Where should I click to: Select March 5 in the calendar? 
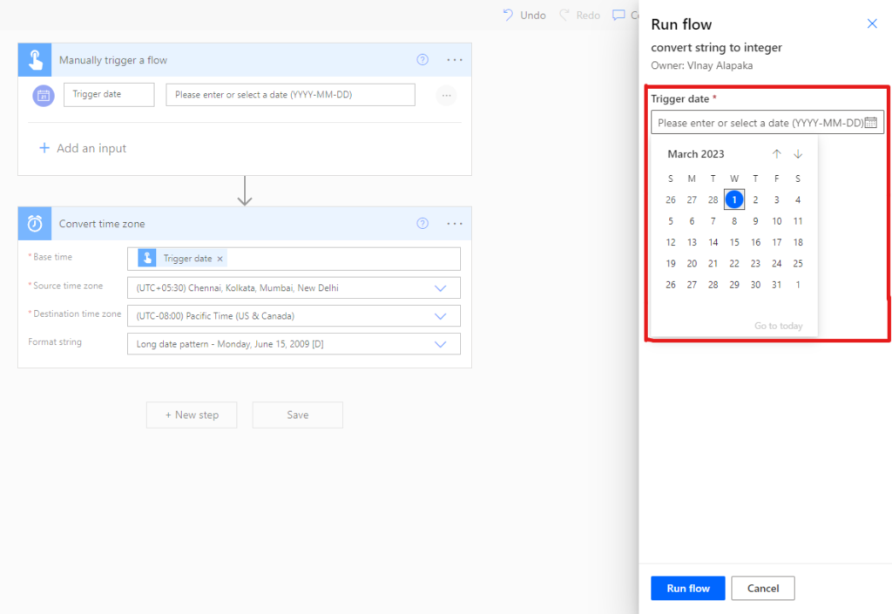click(x=671, y=221)
